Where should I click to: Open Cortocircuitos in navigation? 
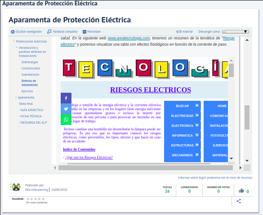31,69
